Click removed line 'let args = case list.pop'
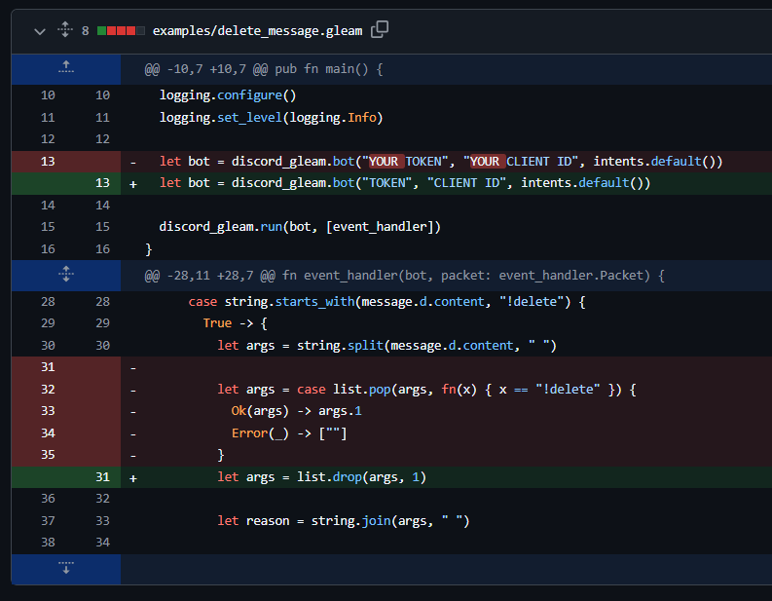Screen dimensions: 772x601 coord(426,390)
